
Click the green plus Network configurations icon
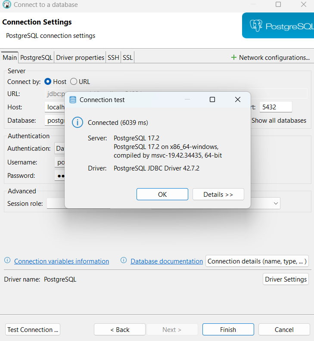(x=234, y=57)
